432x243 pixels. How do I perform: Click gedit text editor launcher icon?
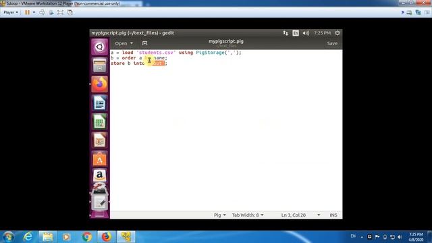99,202
